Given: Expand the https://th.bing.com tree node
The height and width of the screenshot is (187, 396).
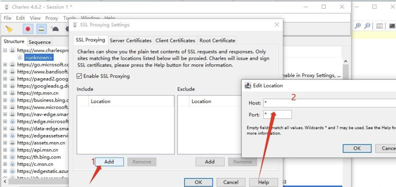Looking at the screenshot, I should [x=5, y=157].
